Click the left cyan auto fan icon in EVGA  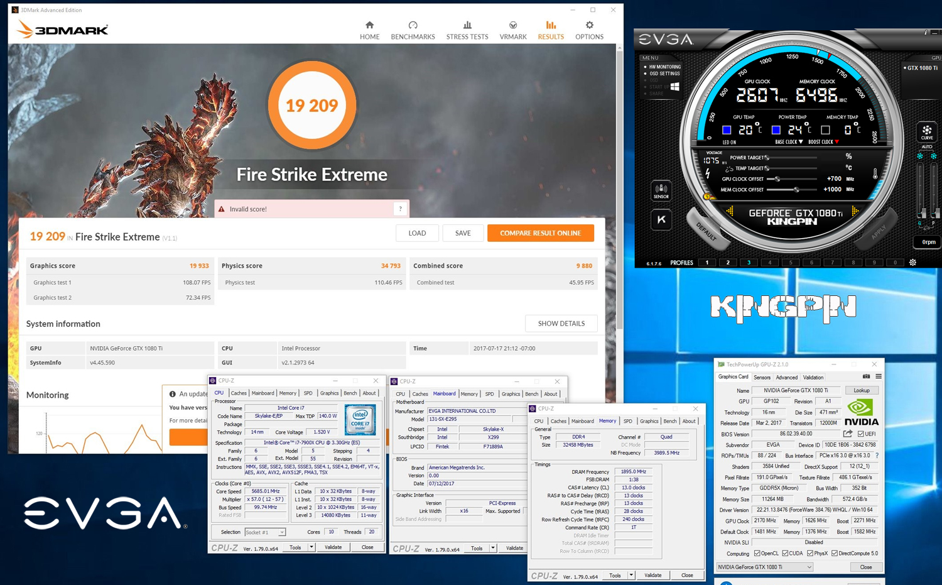(x=920, y=155)
